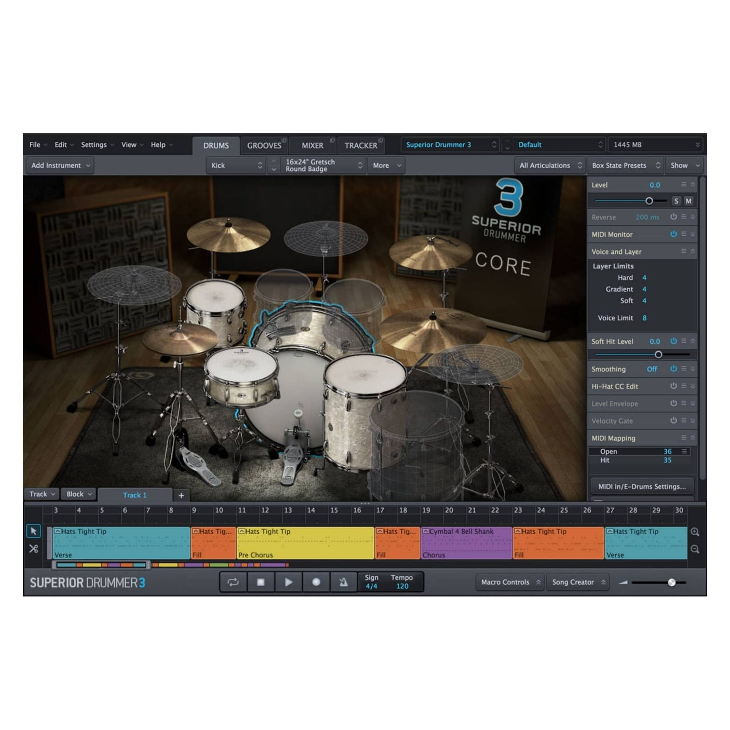Open MIDI In/E-Drums Settings

641,486
